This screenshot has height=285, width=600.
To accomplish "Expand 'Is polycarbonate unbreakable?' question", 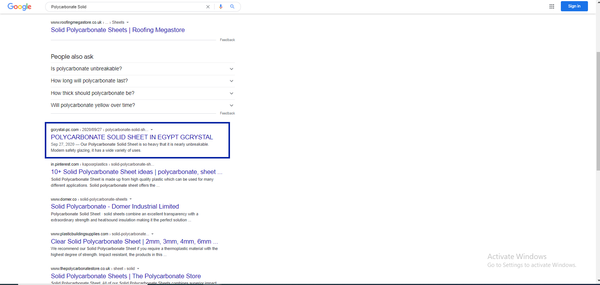I will tap(143, 69).
